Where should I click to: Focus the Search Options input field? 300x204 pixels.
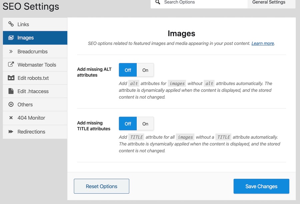[x=199, y=3]
